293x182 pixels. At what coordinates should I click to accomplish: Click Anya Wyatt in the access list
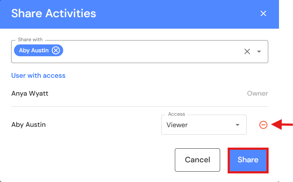(x=30, y=94)
